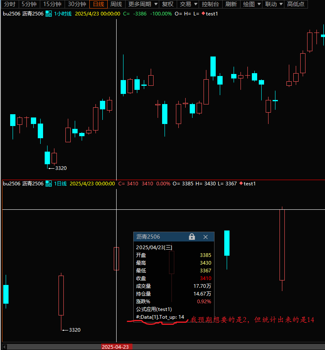Click the 1日线 period label
The height and width of the screenshot is (350, 325).
(61, 184)
